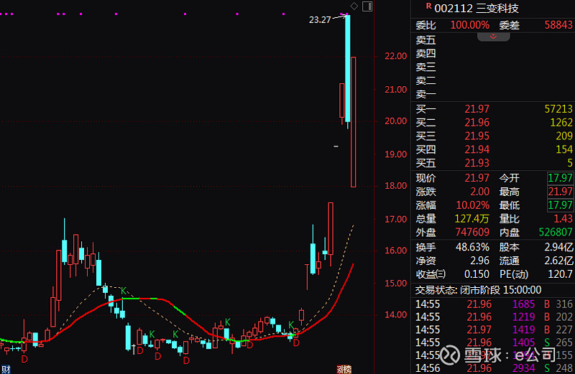Click the boxed 最高 value 21.97
Viewport: 575px width, 374px height.
(560, 192)
